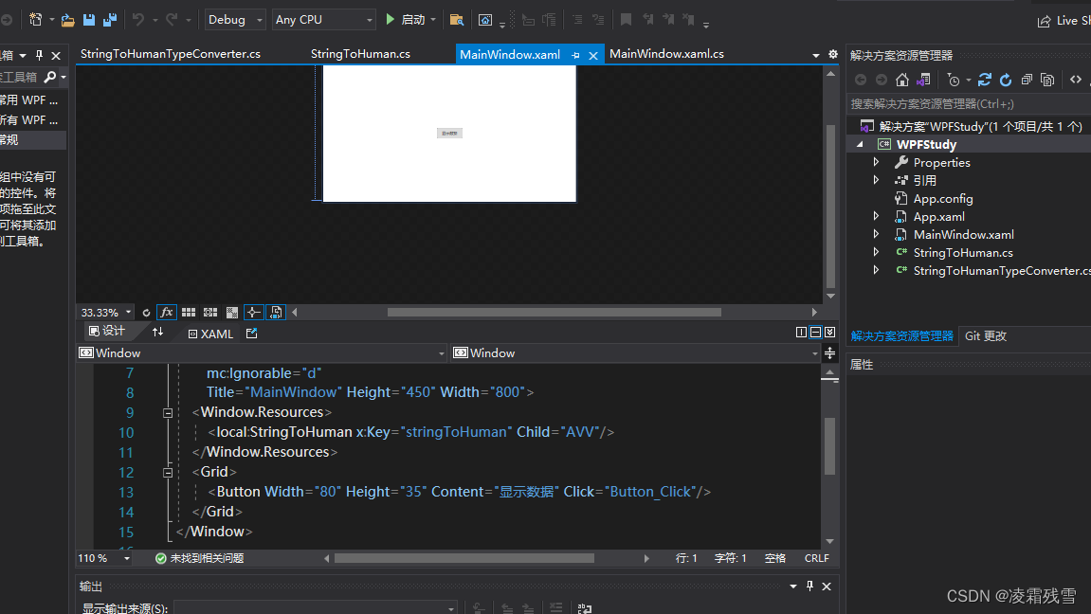Toggle split view orientation swap icon
This screenshot has width=1091, height=614.
click(x=158, y=333)
